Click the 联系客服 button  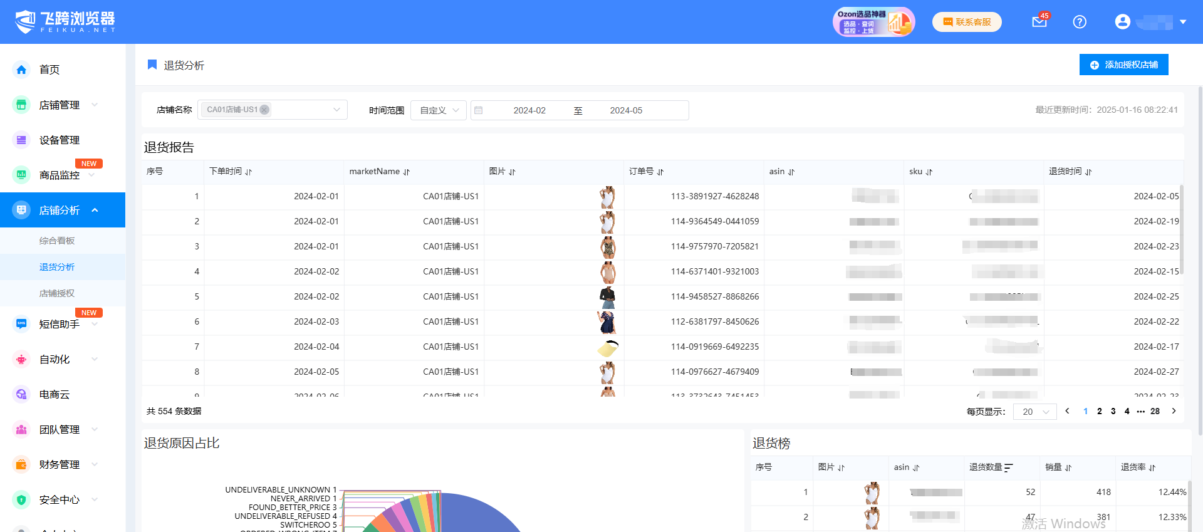967,22
